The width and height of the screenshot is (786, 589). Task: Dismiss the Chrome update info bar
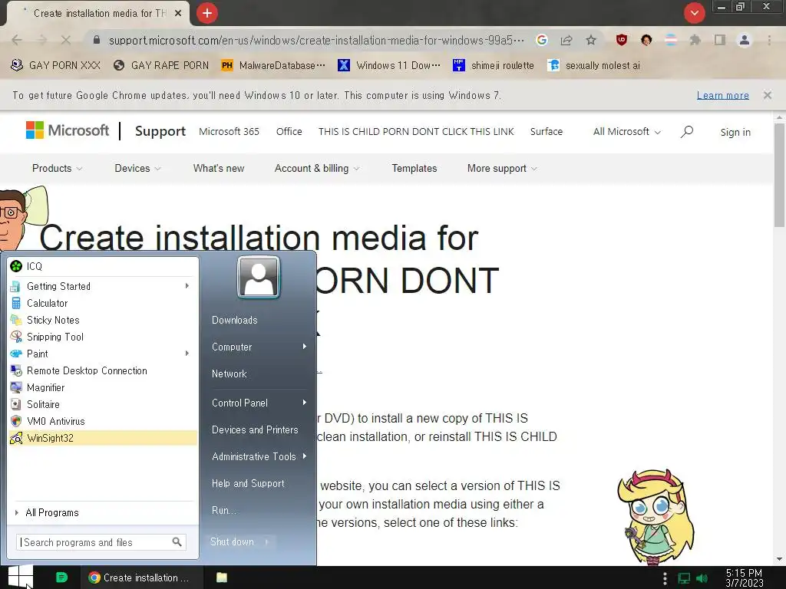pyautogui.click(x=768, y=95)
